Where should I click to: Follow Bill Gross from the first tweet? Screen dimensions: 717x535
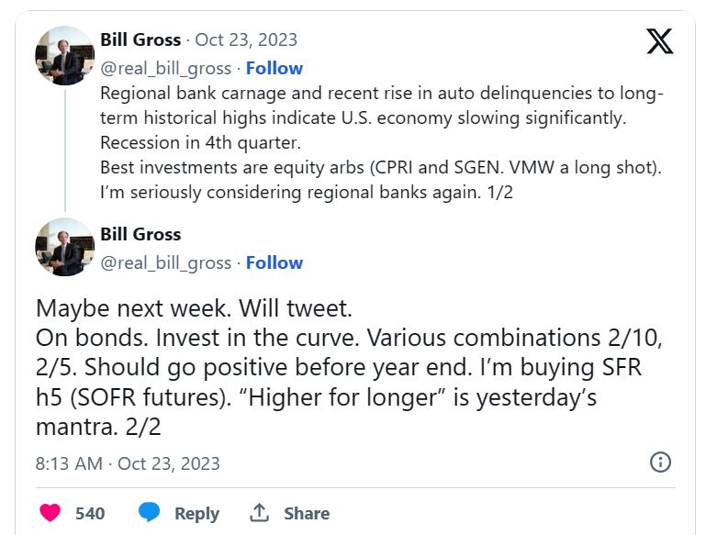tap(274, 68)
